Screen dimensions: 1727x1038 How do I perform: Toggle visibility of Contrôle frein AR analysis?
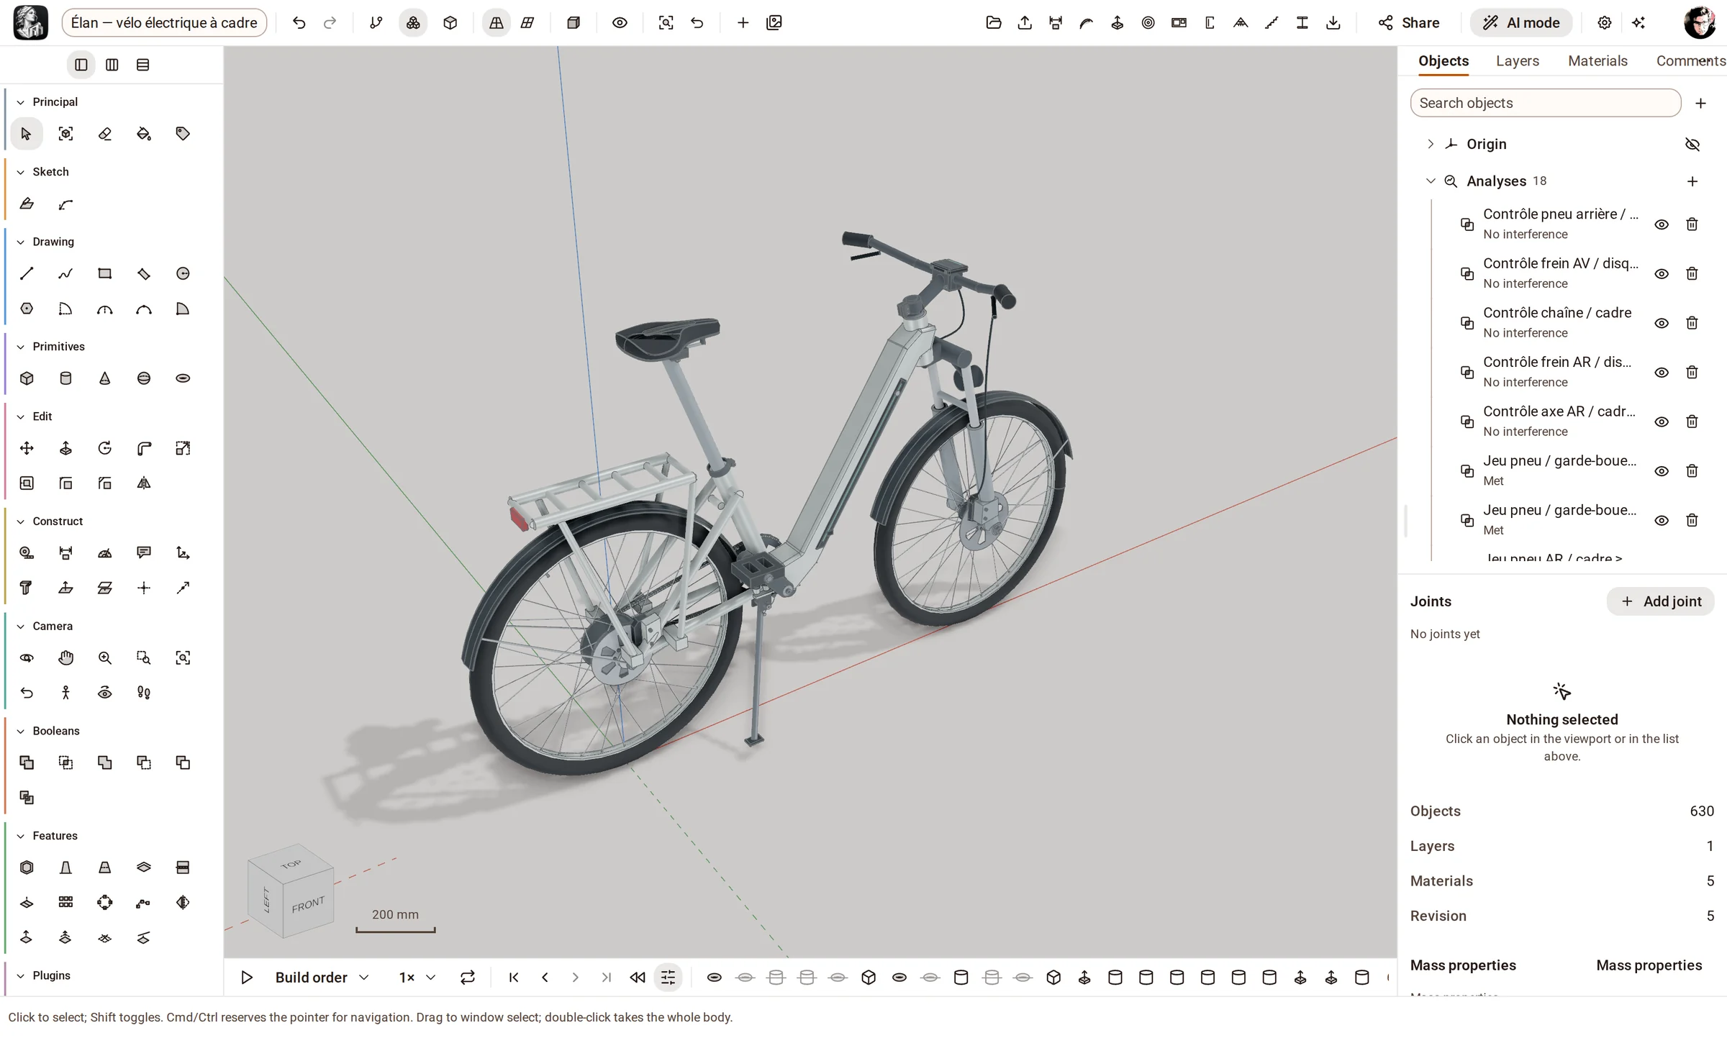(x=1662, y=373)
